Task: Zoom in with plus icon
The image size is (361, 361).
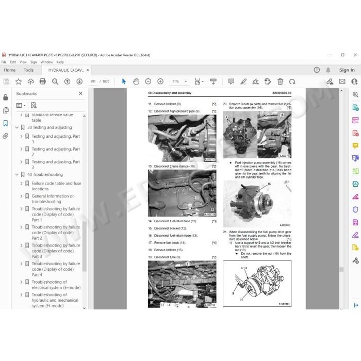Action: 160,81
